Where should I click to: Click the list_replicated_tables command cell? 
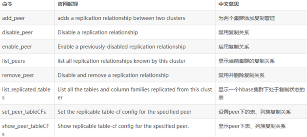pyautogui.click(x=26, y=93)
